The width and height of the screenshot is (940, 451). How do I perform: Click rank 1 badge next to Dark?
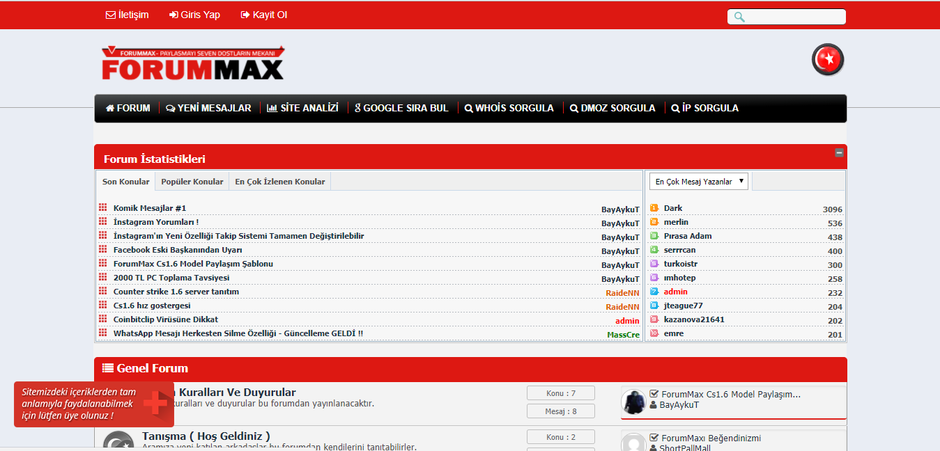coord(654,208)
